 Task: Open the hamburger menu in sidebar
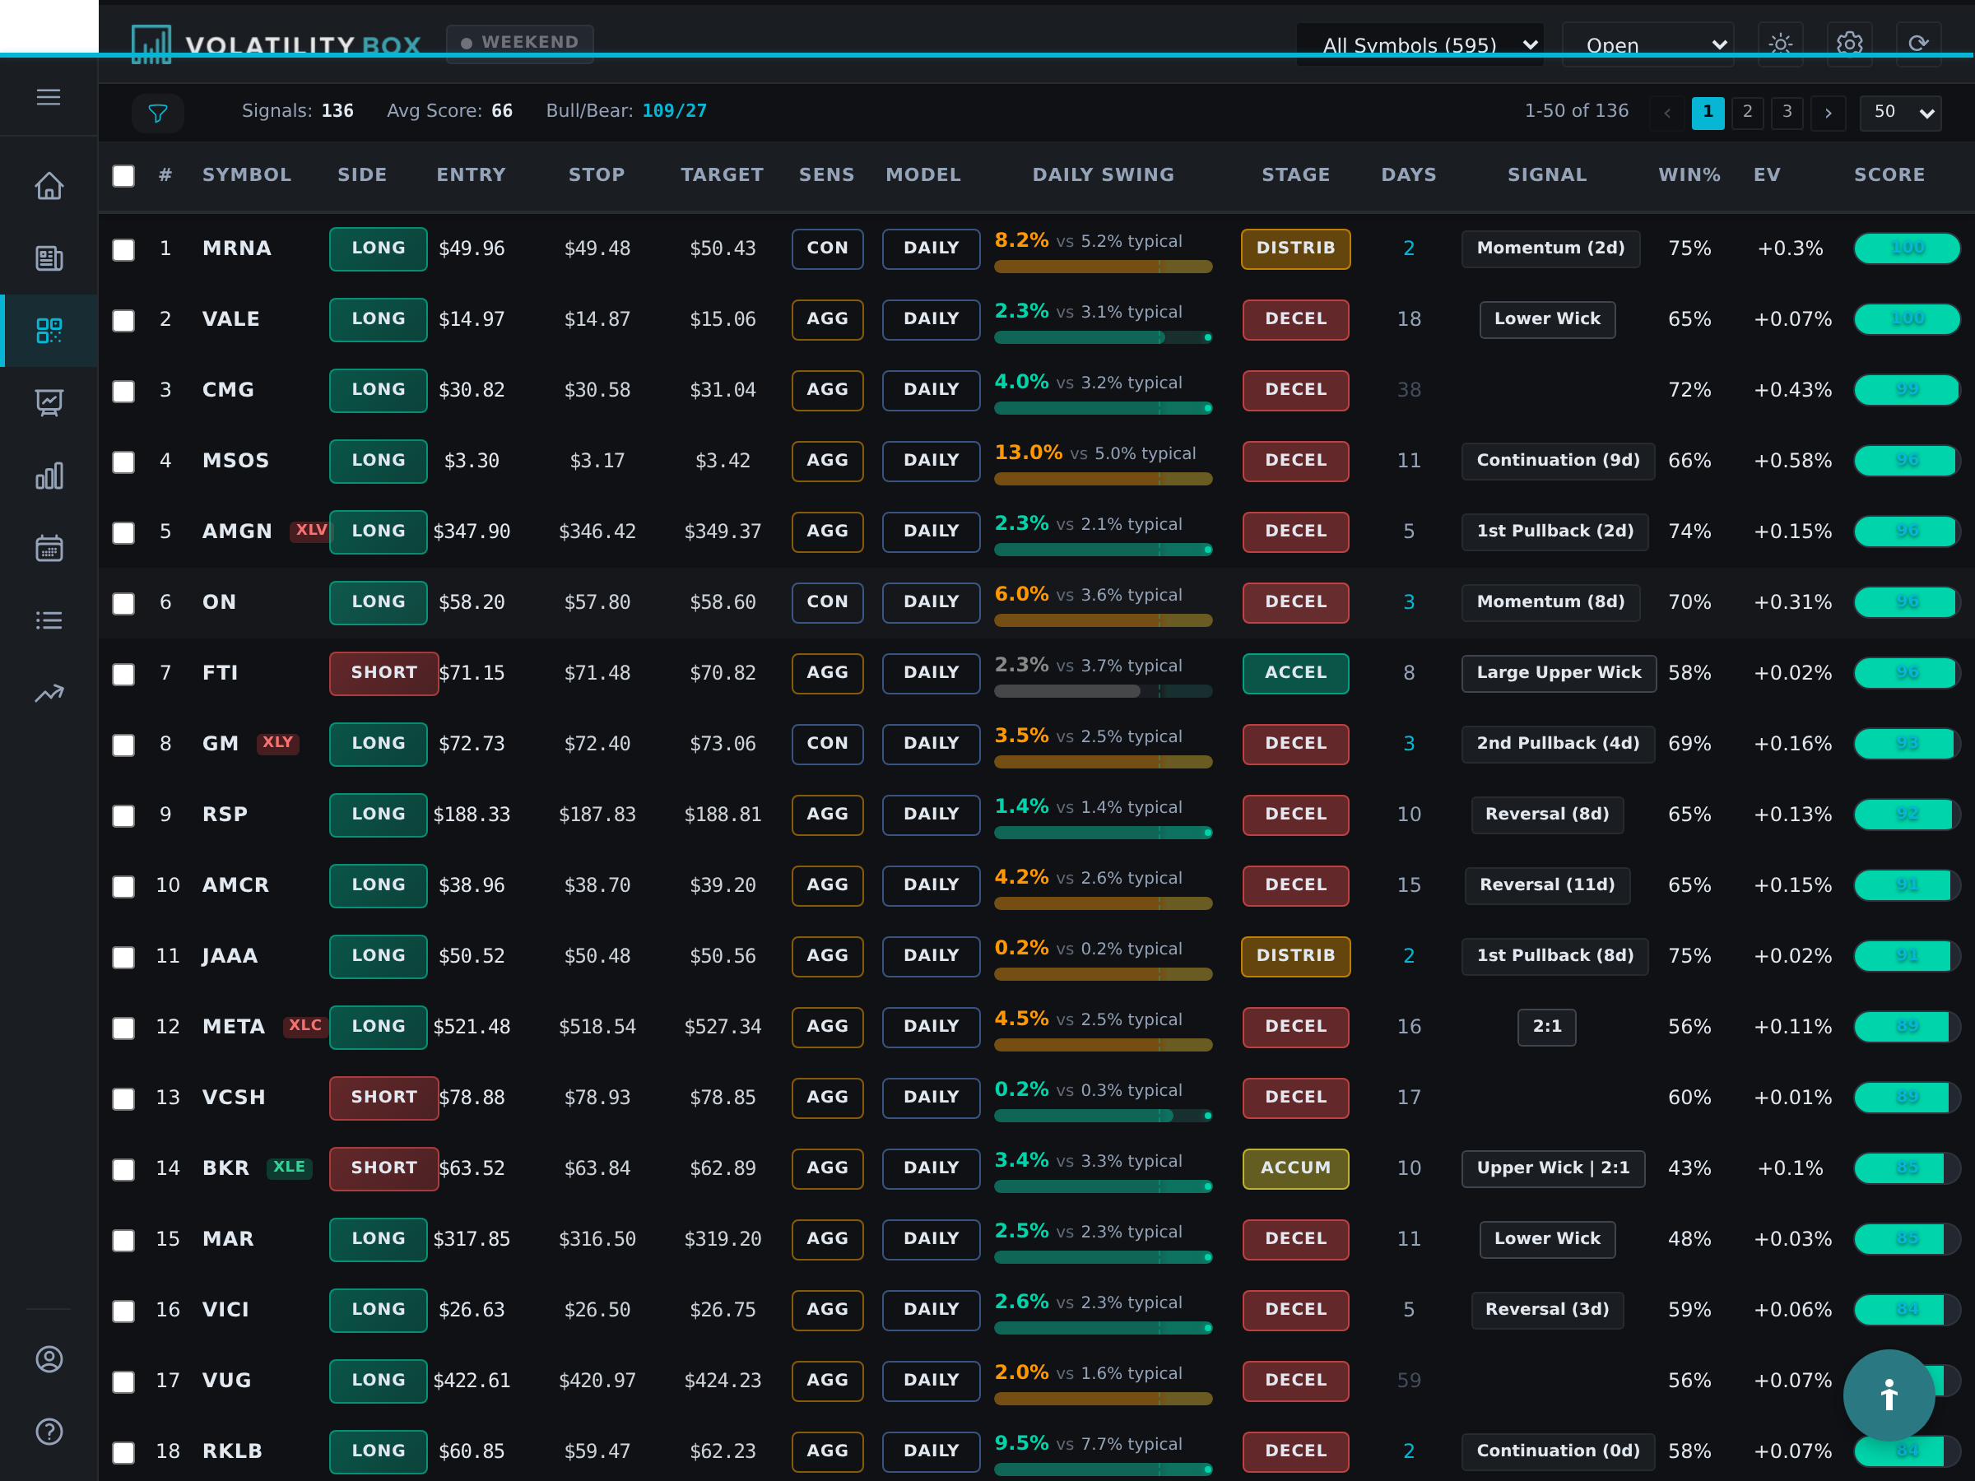tap(49, 96)
